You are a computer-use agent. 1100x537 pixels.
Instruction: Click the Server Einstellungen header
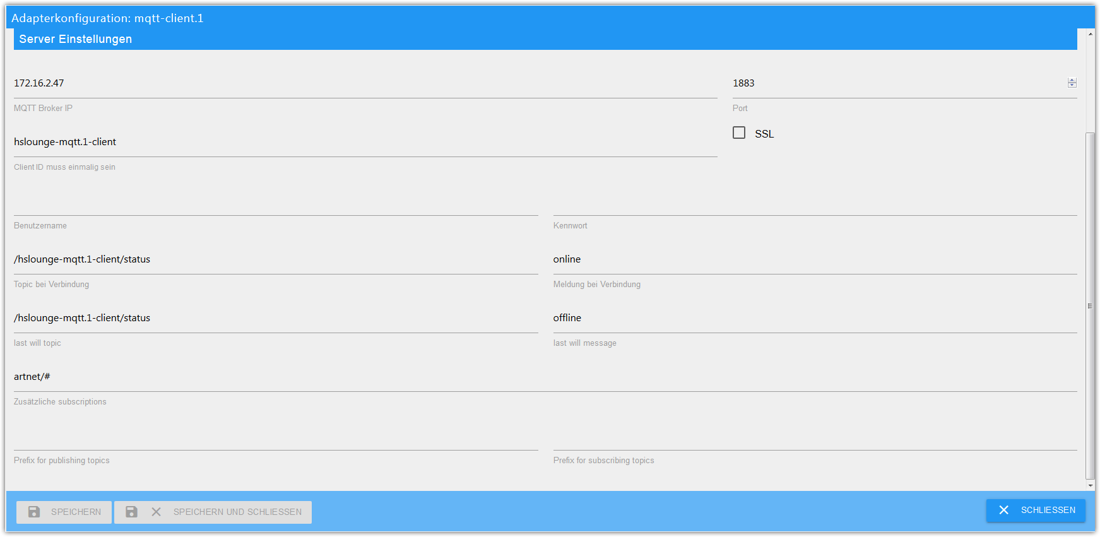(545, 39)
